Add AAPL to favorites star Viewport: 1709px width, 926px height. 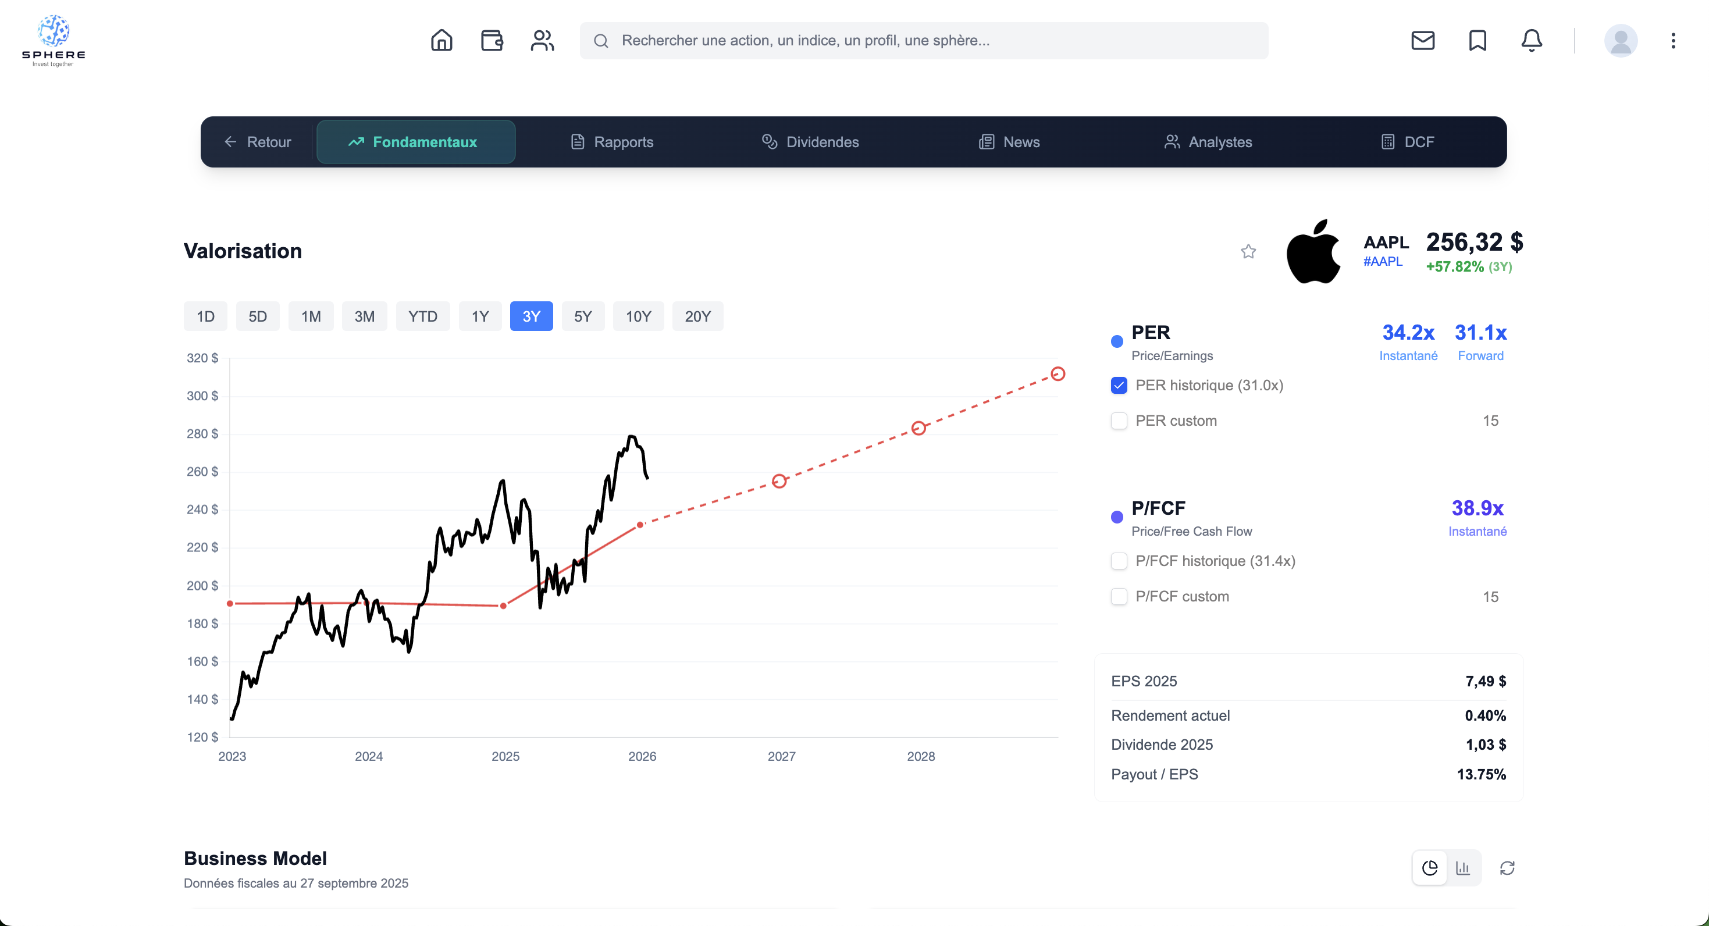[1248, 251]
